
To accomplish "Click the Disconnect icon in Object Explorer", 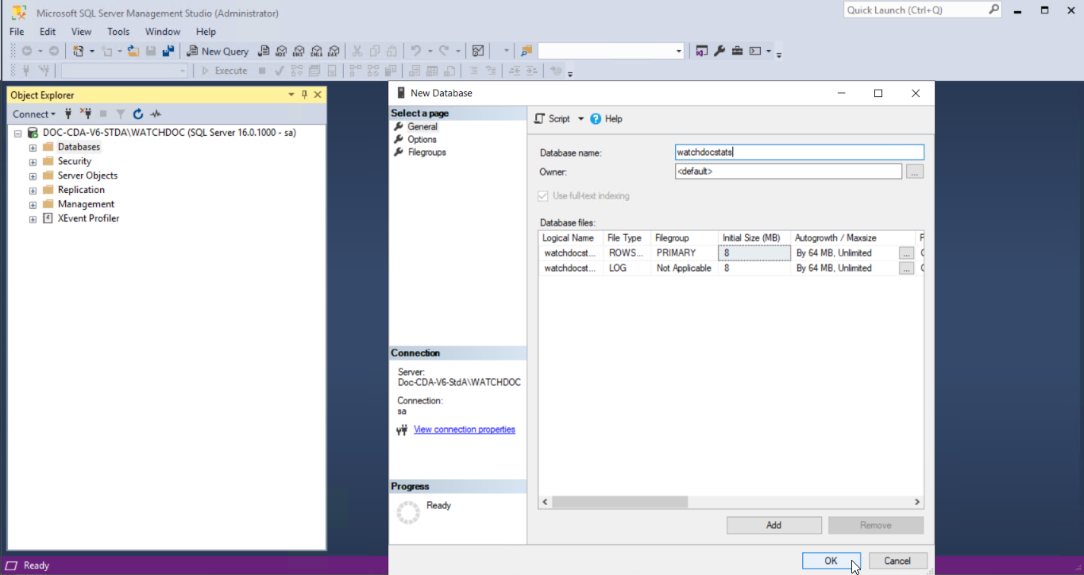I will [x=86, y=114].
